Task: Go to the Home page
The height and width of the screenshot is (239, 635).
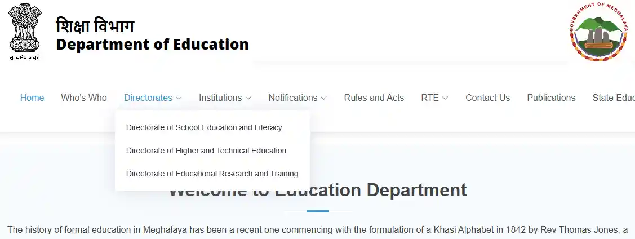Action: tap(32, 98)
